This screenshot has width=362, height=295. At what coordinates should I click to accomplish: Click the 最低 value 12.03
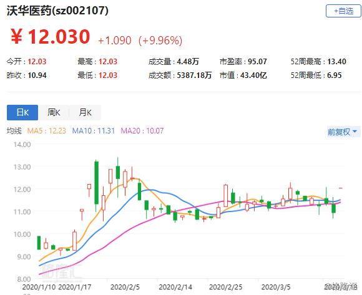click(108, 75)
